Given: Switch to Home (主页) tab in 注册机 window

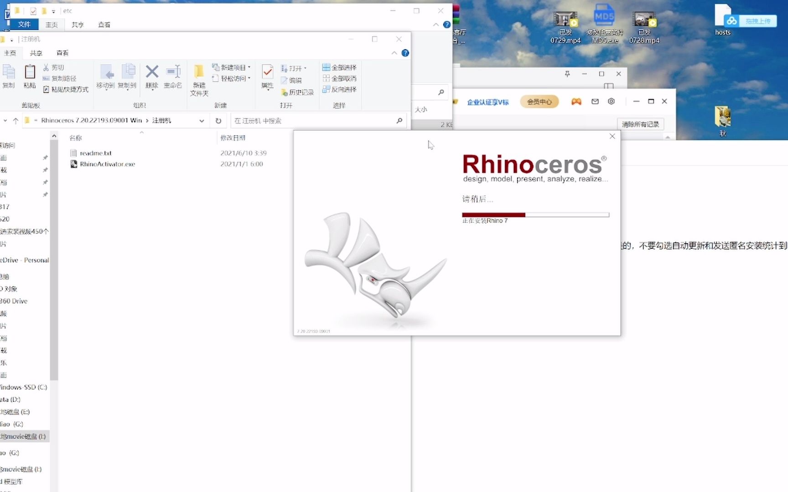Looking at the screenshot, I should [10, 53].
